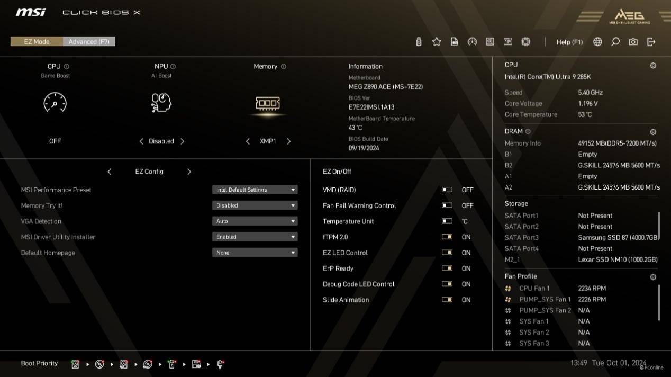Select the network boot device icon
671x377 pixels.
221,364
